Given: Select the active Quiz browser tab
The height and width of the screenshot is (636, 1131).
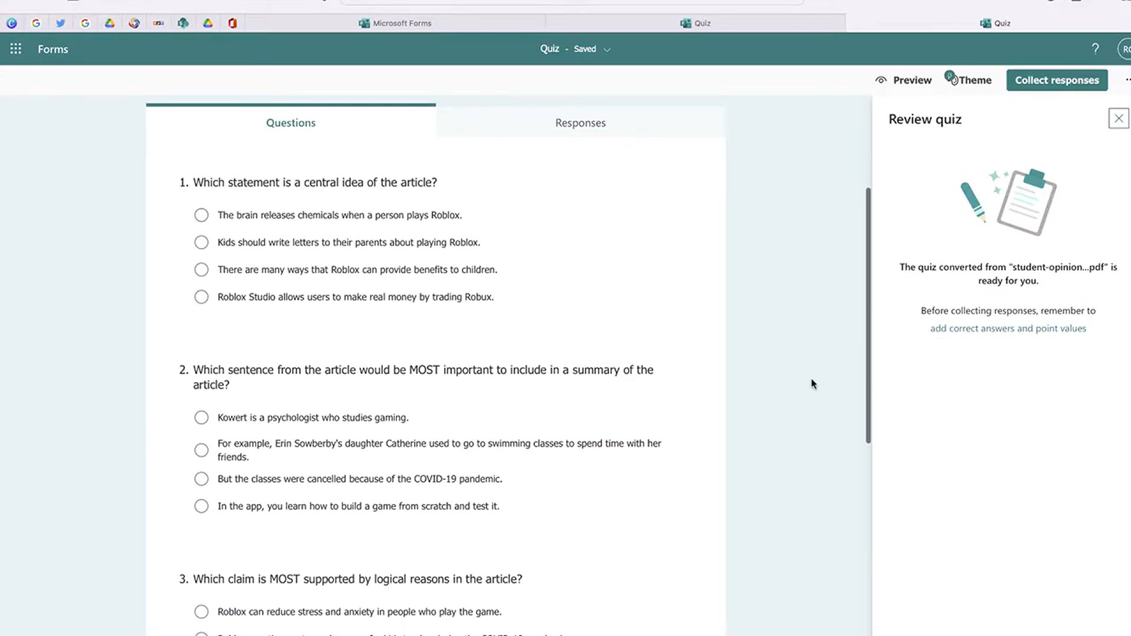Looking at the screenshot, I should click(995, 23).
